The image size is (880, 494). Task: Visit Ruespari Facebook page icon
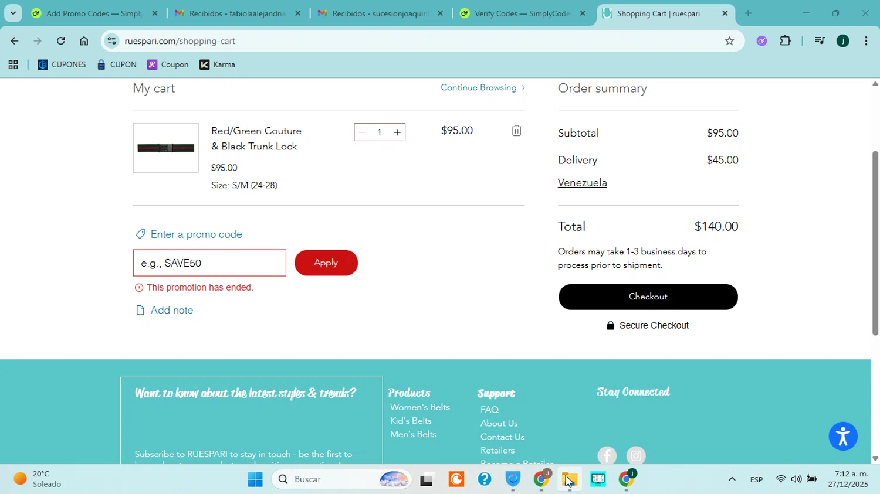607,456
